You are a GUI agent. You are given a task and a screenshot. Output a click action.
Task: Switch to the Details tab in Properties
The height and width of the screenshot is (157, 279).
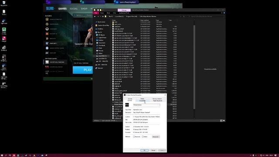tap(143, 99)
